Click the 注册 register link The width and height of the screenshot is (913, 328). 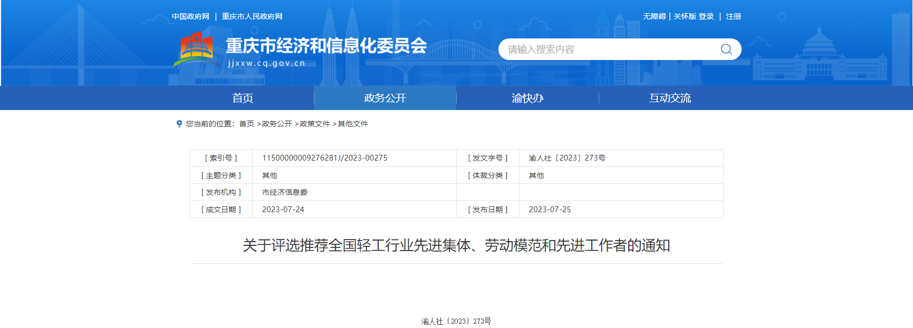733,16
